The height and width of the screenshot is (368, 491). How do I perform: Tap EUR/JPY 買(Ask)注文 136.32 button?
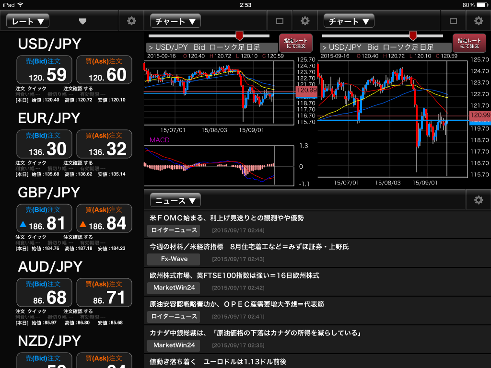coord(104,144)
